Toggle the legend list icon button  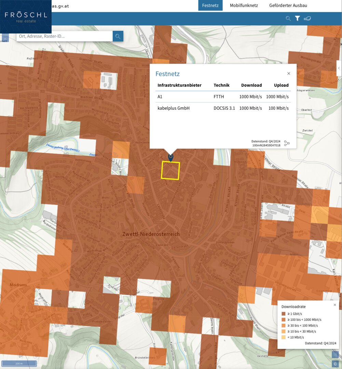tap(335, 355)
